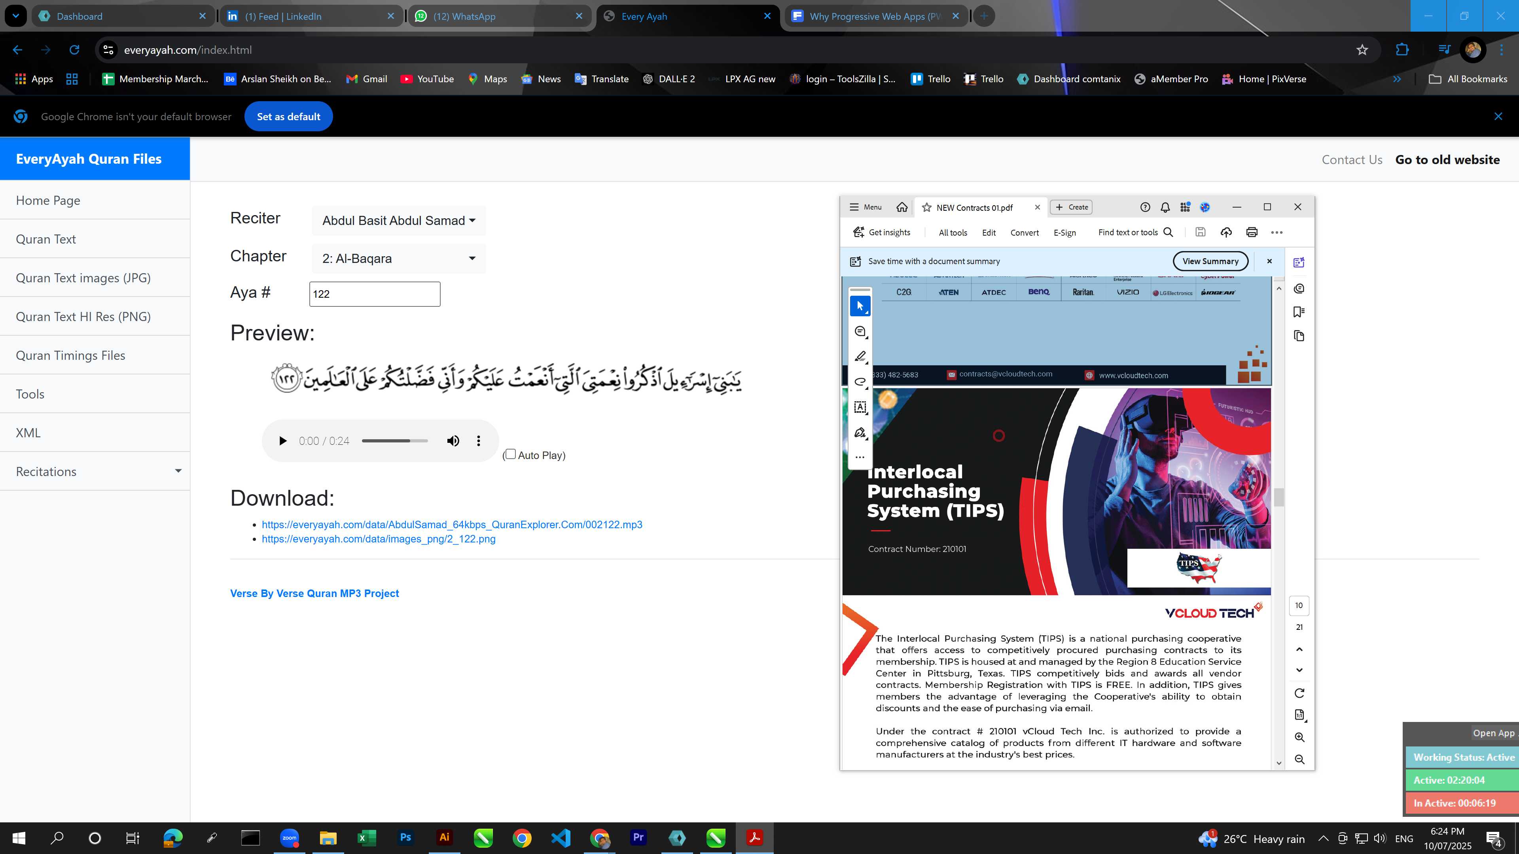1519x854 pixels.
Task: Open the Acrobat comments panel icon
Action: click(1299, 288)
